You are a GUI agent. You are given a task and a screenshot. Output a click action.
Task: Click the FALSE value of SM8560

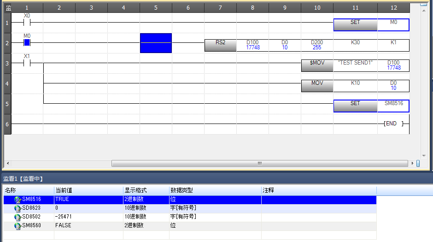click(x=63, y=226)
